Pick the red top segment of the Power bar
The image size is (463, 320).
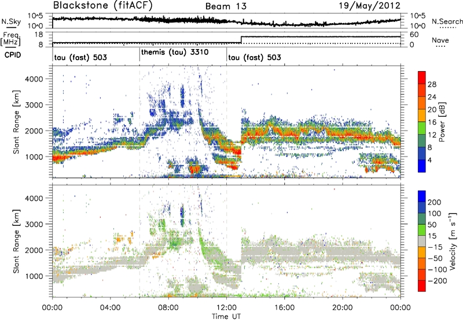tap(422, 77)
